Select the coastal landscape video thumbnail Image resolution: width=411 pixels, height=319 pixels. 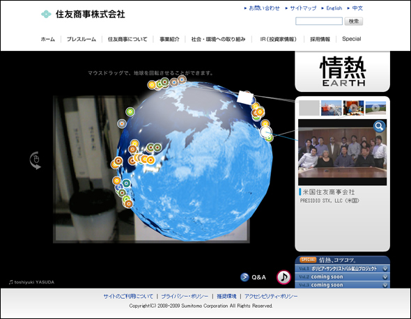(x=375, y=108)
